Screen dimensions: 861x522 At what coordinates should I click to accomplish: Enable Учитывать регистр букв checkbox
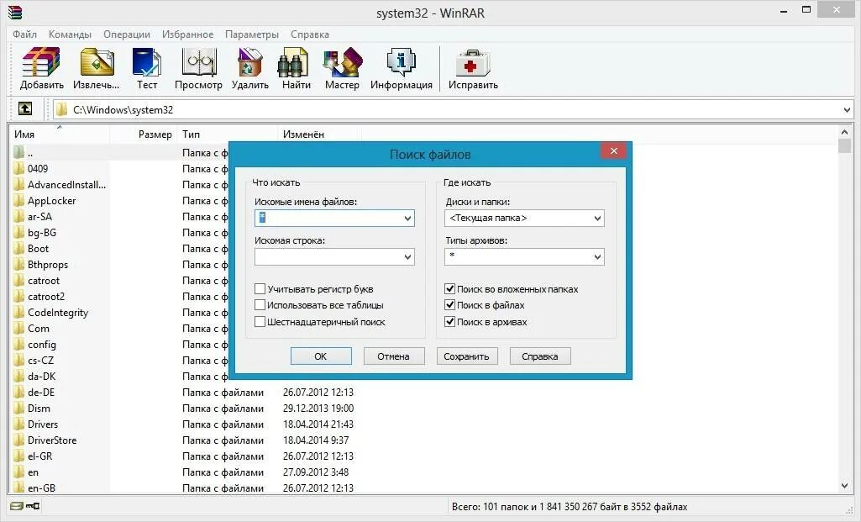pos(260,289)
